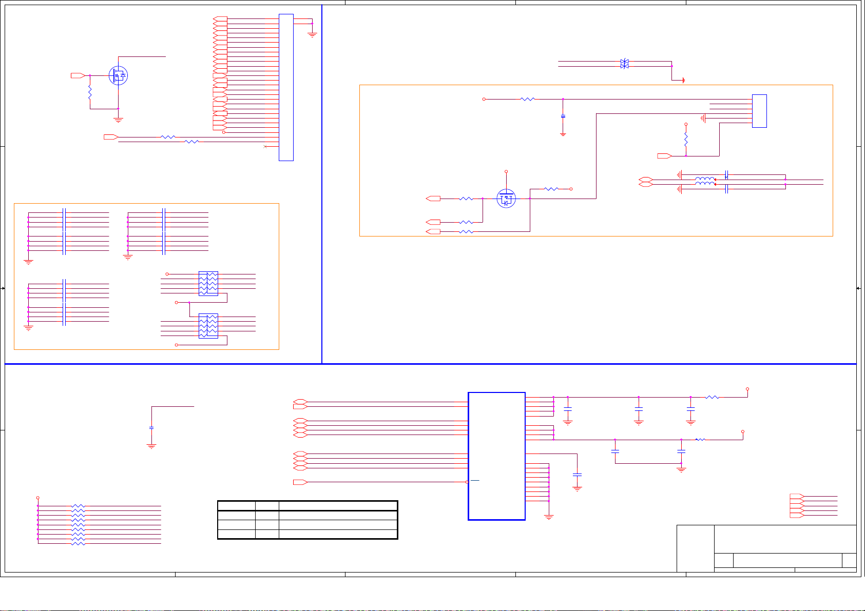Click the input port feeding the upper-left MOSFET
The height and width of the screenshot is (611, 865).
[x=78, y=75]
